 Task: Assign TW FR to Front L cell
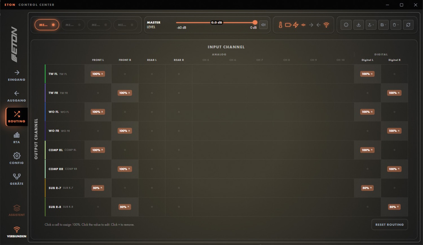click(x=98, y=93)
